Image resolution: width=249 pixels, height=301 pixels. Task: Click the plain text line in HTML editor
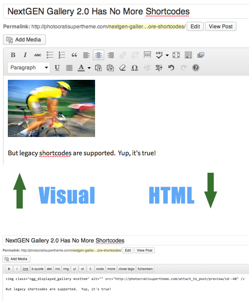[58, 289]
